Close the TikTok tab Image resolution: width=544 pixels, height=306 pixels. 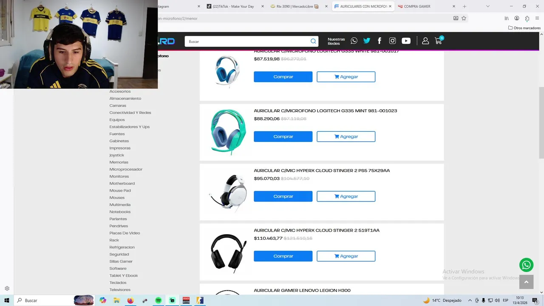(x=262, y=6)
